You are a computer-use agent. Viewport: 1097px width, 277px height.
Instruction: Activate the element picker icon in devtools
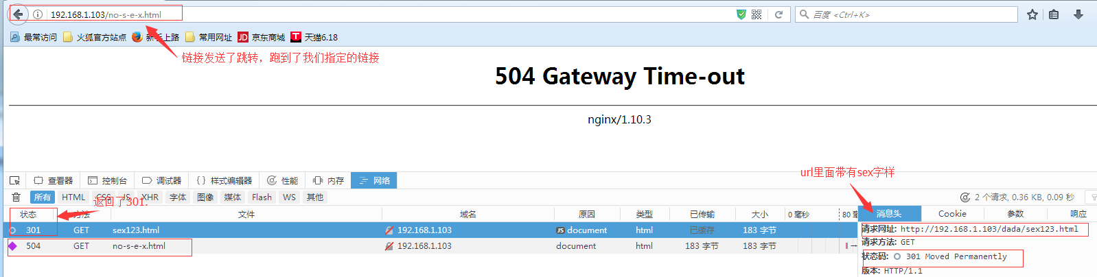click(14, 180)
